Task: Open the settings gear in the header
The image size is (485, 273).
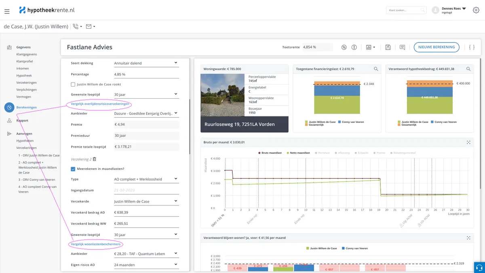Action: 476,10
